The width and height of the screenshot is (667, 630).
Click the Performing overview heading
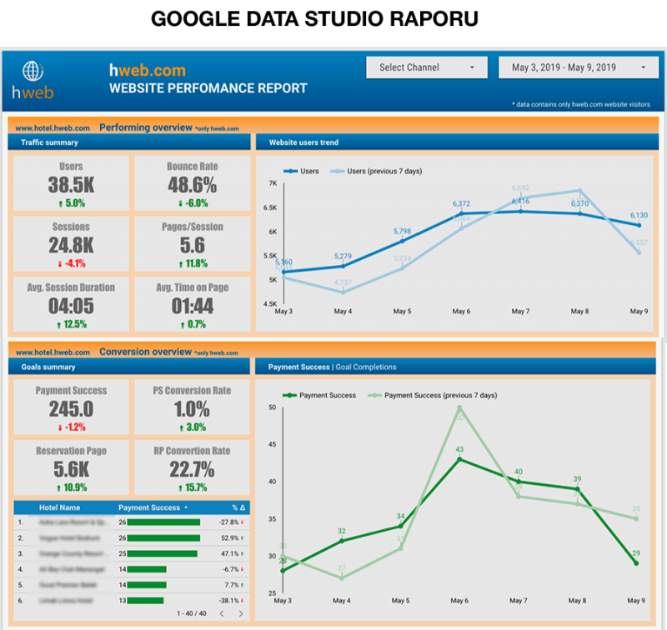146,127
